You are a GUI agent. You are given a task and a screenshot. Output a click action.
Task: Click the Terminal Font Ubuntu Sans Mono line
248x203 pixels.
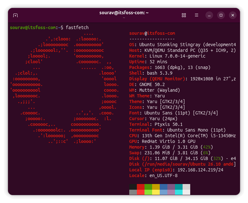click(177, 130)
